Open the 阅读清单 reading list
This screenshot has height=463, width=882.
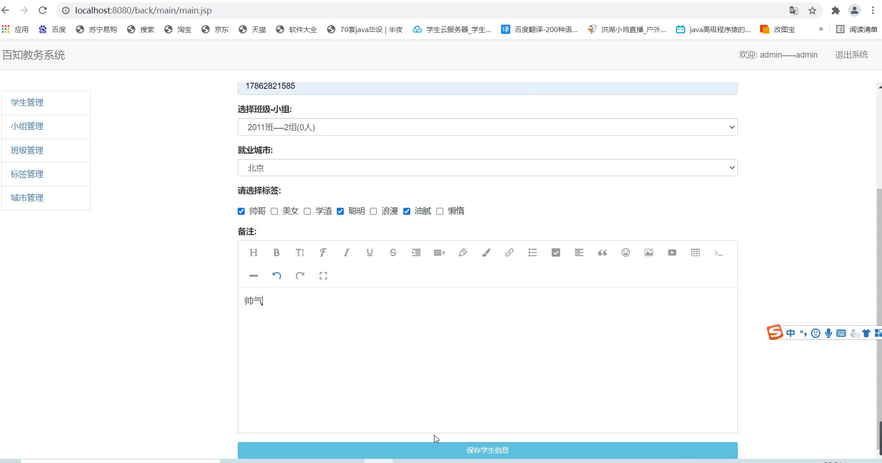(857, 29)
